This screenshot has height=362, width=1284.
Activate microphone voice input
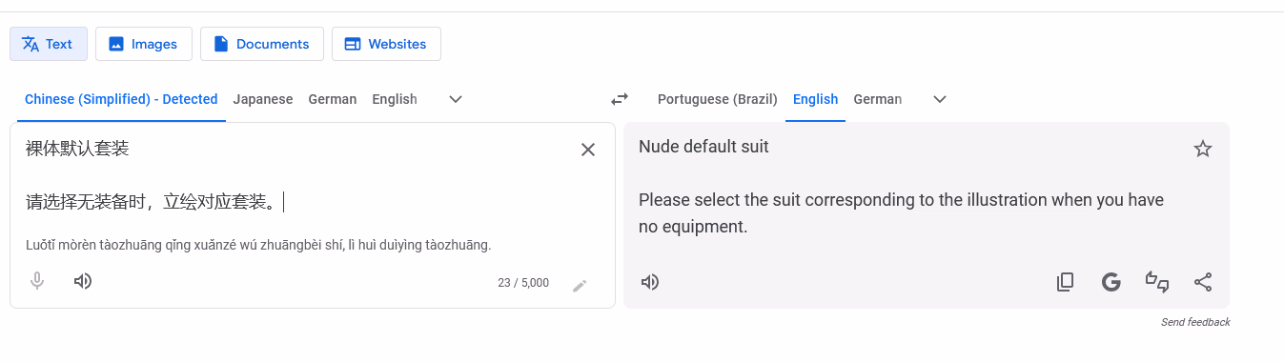pos(37,281)
